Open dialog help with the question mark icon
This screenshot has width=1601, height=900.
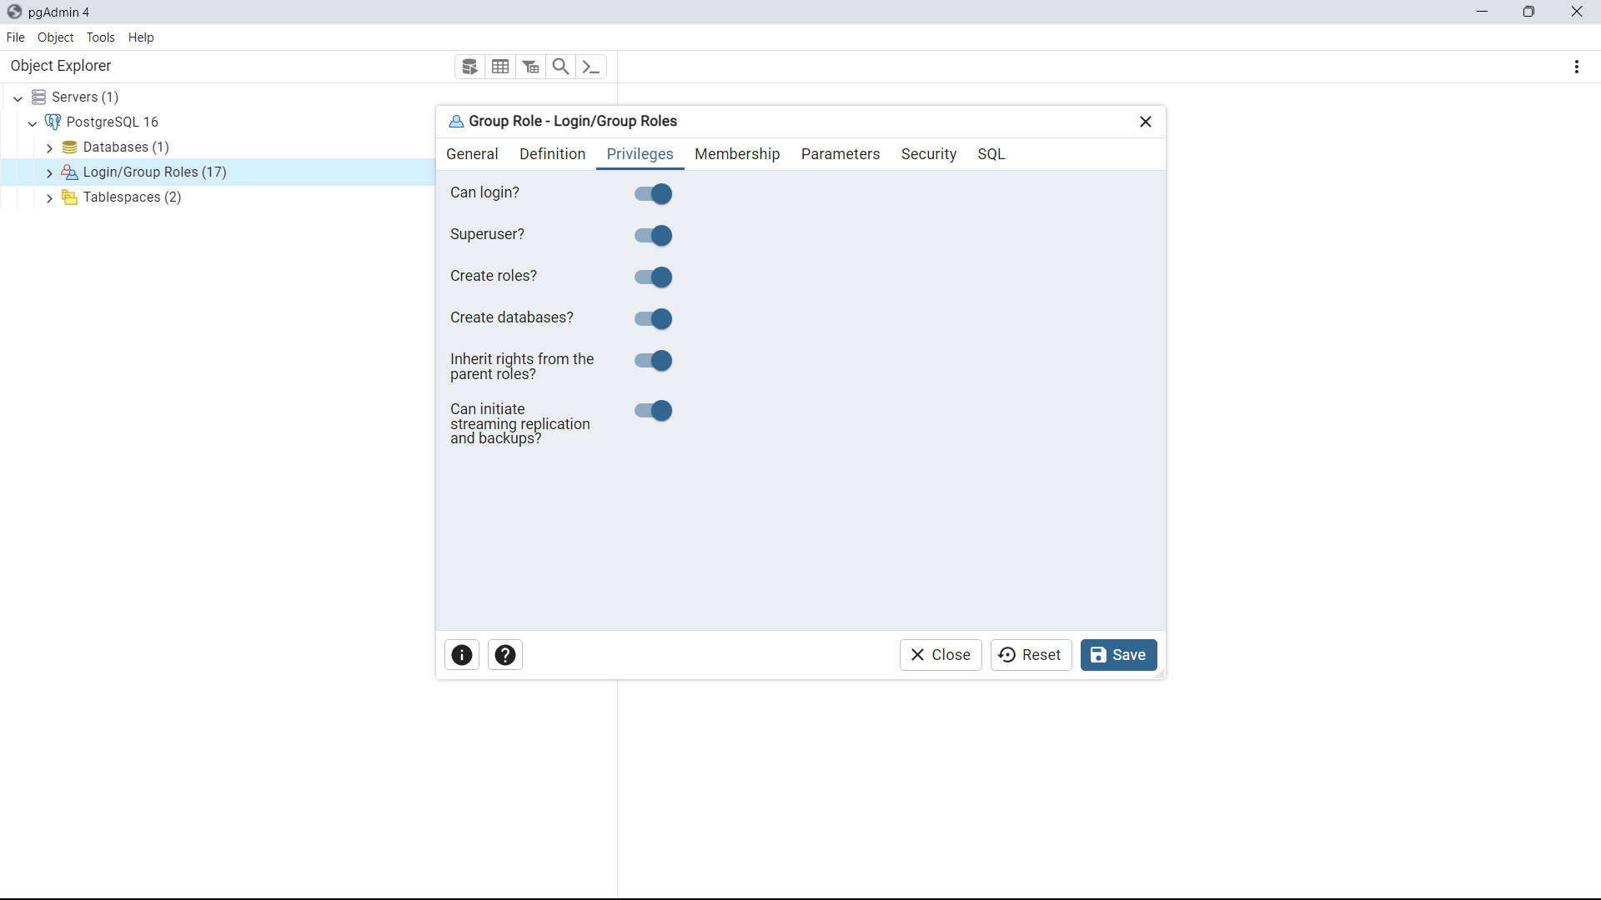505,655
